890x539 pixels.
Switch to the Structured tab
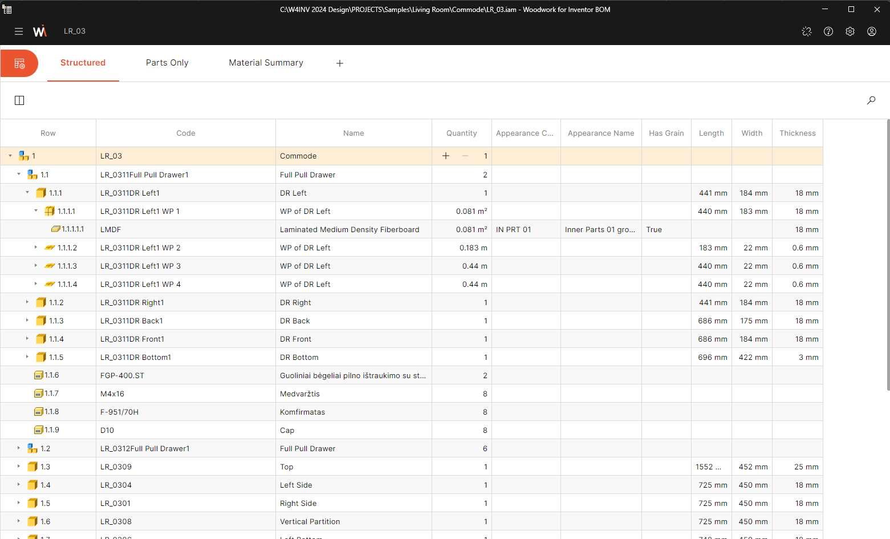(x=83, y=63)
